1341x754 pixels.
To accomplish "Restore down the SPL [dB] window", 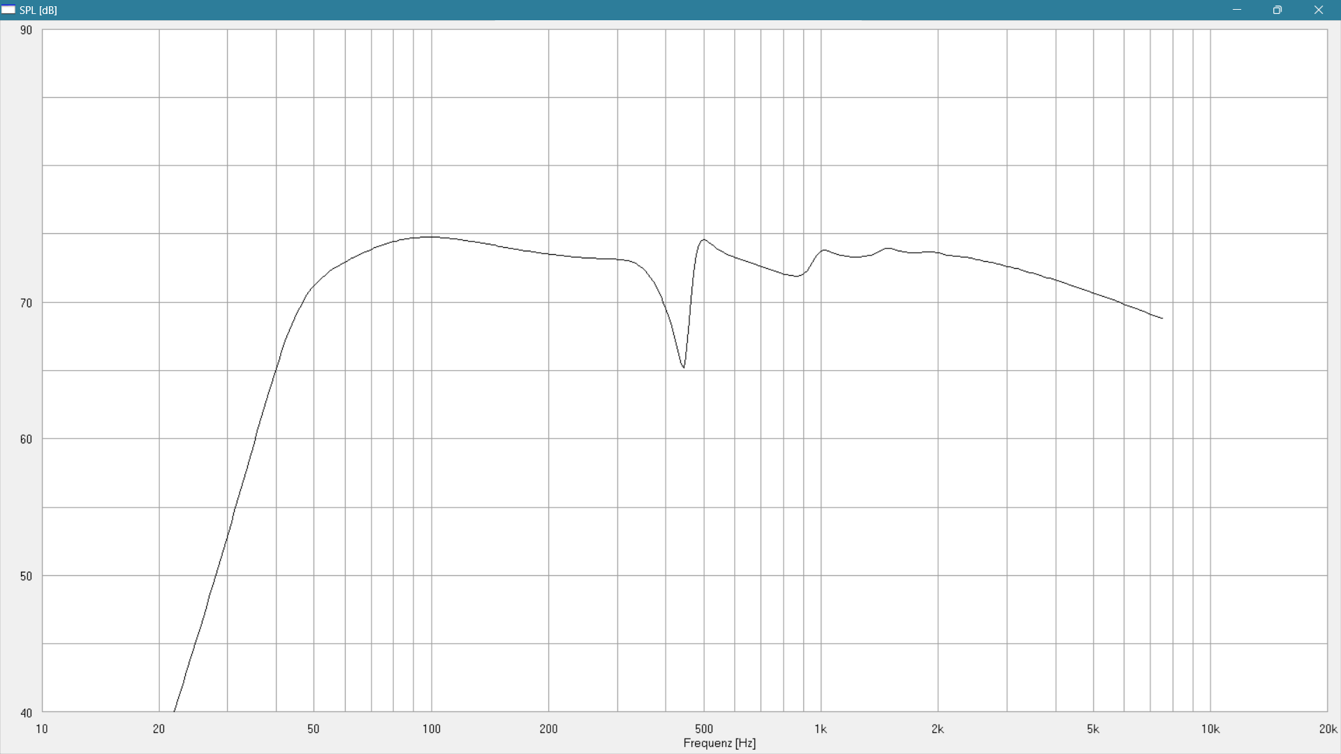I will pos(1277,10).
